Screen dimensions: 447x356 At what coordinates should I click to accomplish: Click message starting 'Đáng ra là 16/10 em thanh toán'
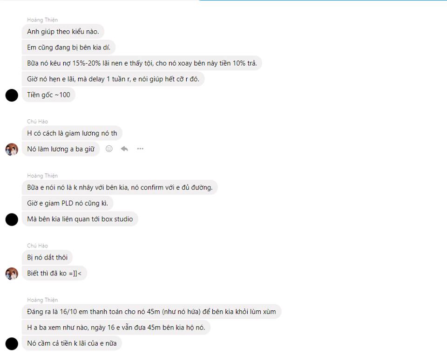(152, 311)
